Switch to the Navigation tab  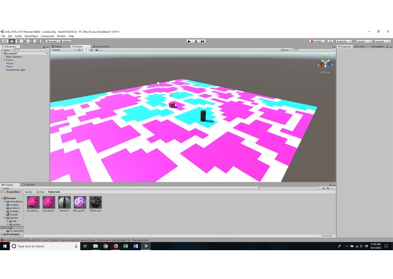[378, 46]
